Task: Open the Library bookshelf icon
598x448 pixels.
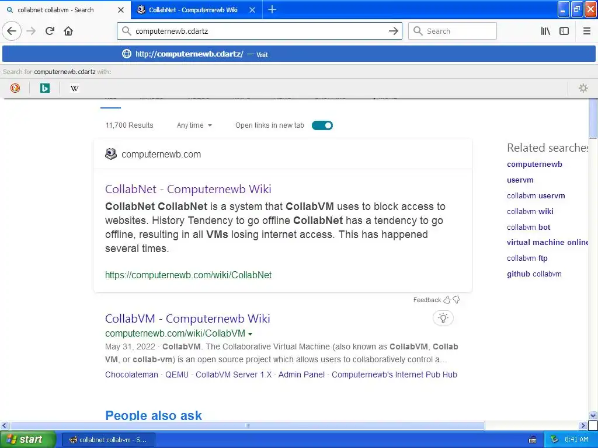Action: click(545, 31)
